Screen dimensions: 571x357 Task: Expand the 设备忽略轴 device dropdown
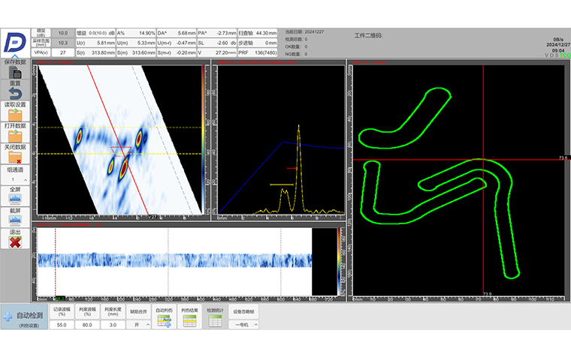[245, 325]
